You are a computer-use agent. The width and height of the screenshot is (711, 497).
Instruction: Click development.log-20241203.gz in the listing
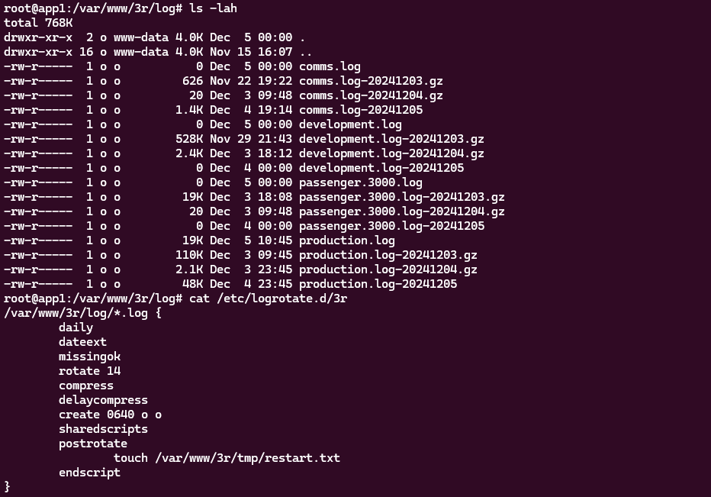click(x=391, y=139)
